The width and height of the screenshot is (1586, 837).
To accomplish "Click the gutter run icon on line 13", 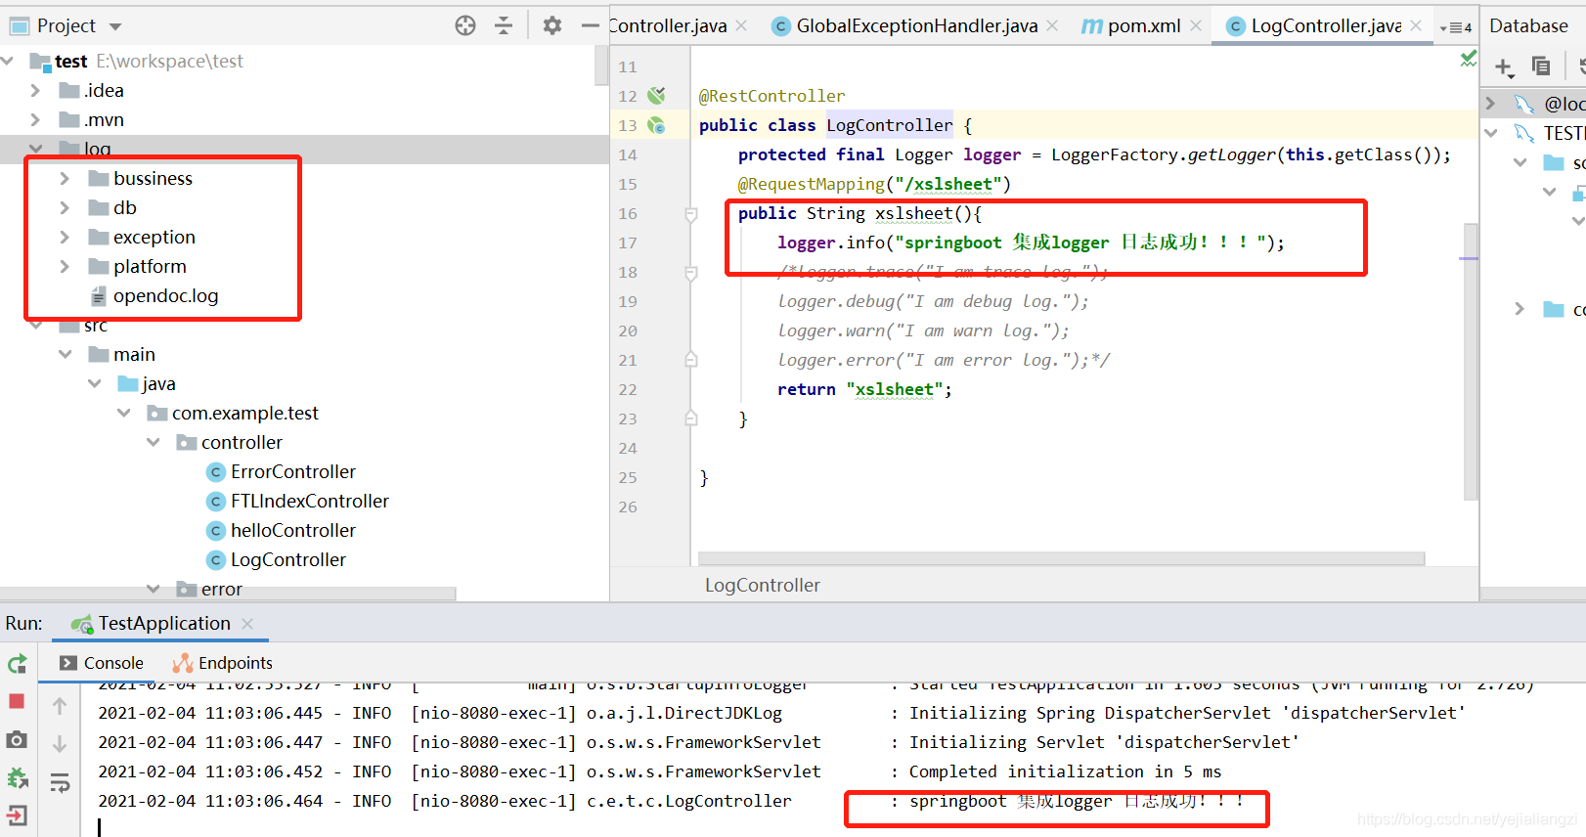I will (x=656, y=125).
